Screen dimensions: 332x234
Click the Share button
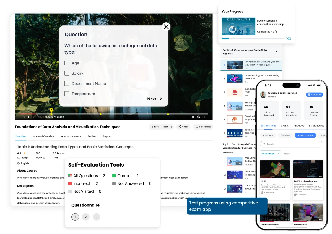(x=183, y=127)
